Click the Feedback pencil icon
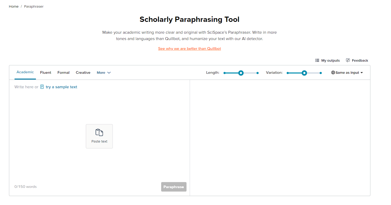 tap(348, 60)
